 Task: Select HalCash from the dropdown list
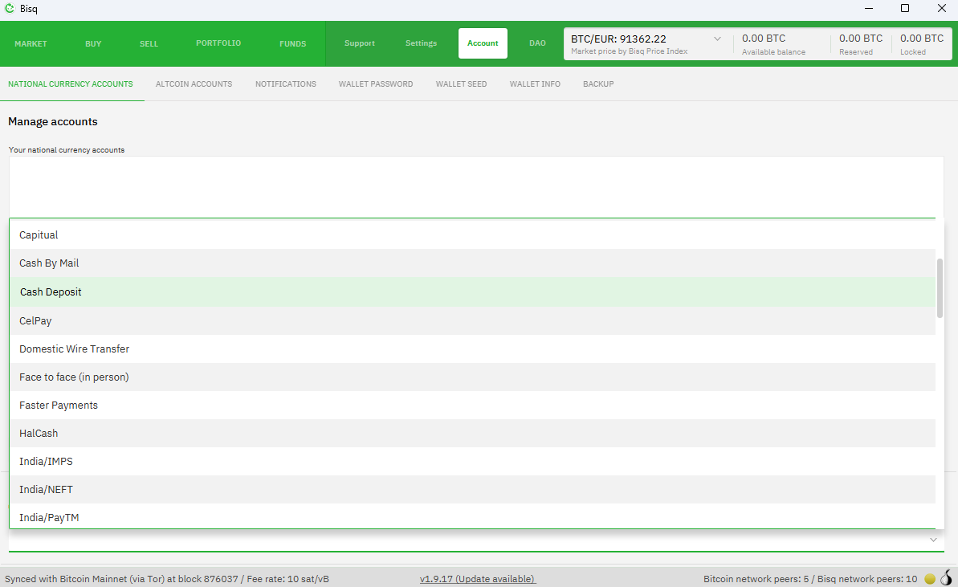pyautogui.click(x=472, y=433)
